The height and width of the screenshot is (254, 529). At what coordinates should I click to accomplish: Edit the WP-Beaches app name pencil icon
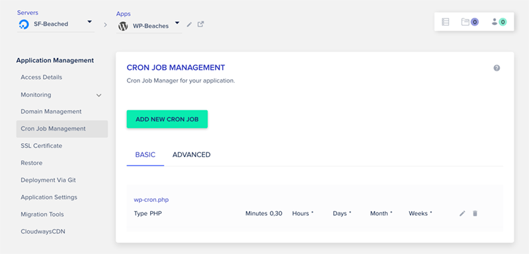point(189,24)
